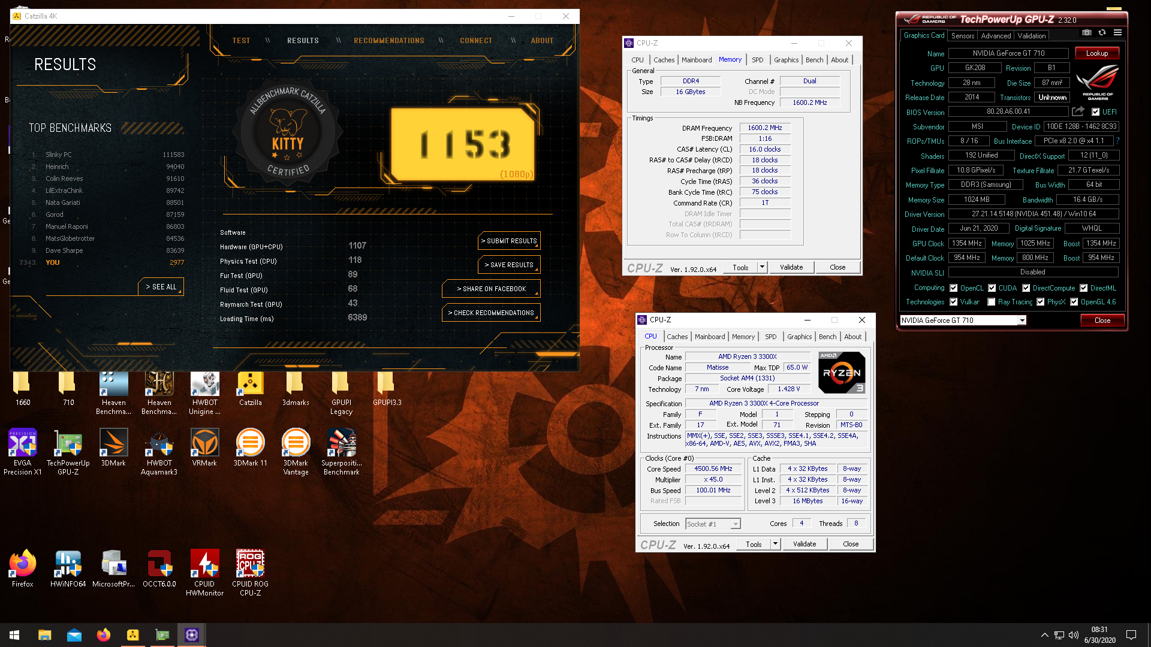Open Mainboard tab in lower CPU-Z window
This screenshot has height=647, width=1151.
tap(710, 337)
